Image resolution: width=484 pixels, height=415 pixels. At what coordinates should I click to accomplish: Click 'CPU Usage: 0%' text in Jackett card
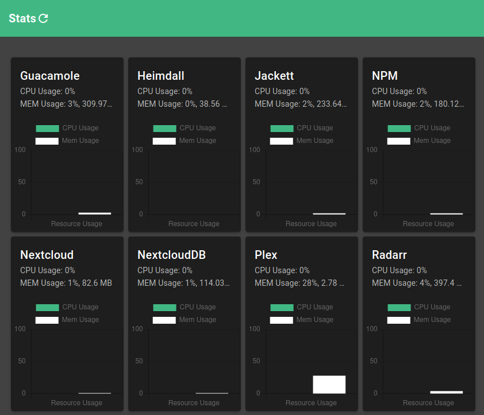tap(282, 91)
